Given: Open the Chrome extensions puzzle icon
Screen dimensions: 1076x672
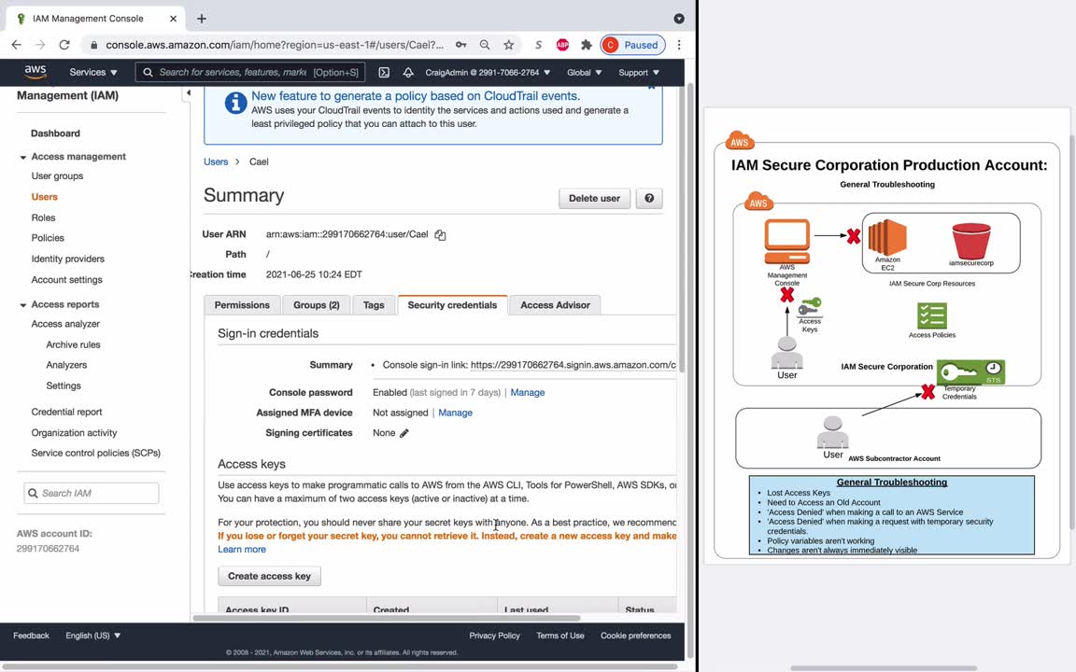Looking at the screenshot, I should click(x=586, y=45).
